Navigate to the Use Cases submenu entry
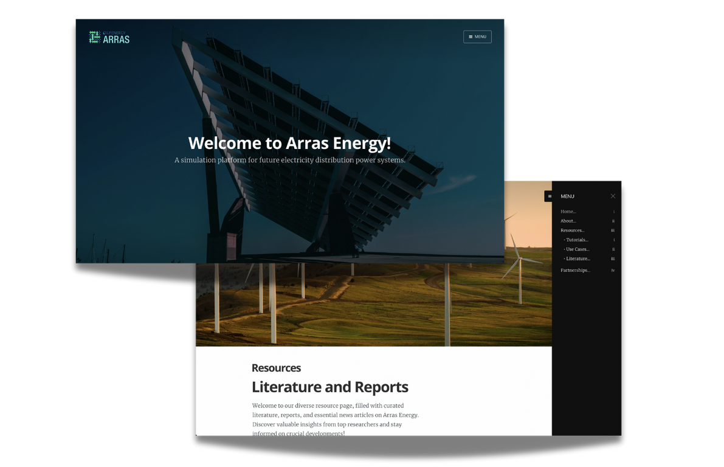Screen dimensions: 724x467 [577, 249]
